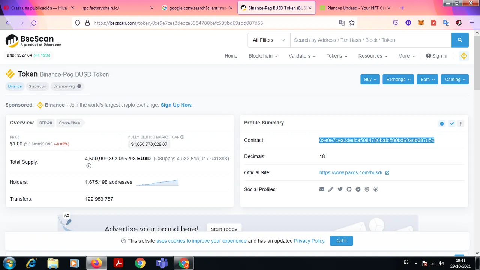Click the highlighted contract address text
Screen dimensions: 480x270
376,140
